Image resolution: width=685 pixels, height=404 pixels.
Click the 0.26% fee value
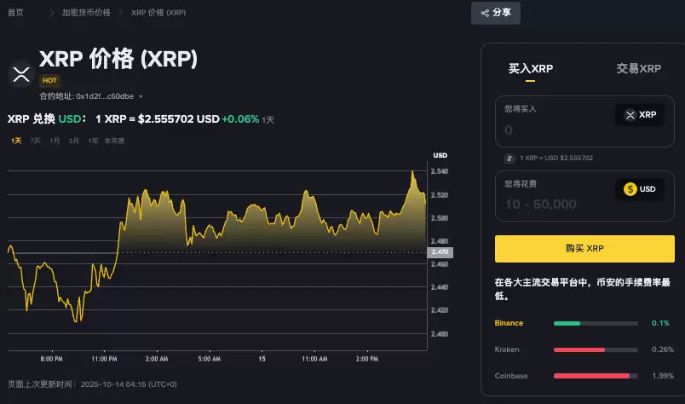tap(663, 349)
